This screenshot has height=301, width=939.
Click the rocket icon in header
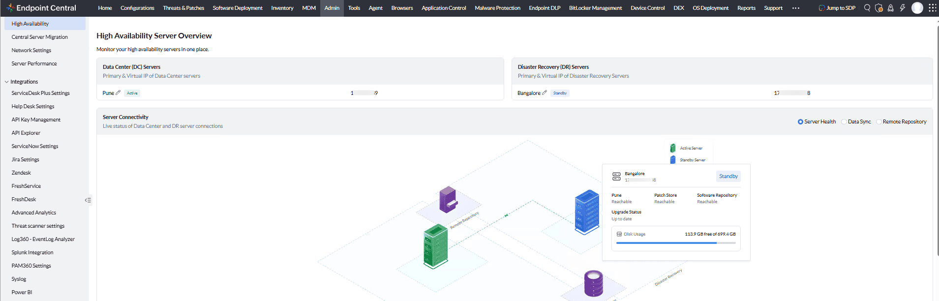point(891,8)
